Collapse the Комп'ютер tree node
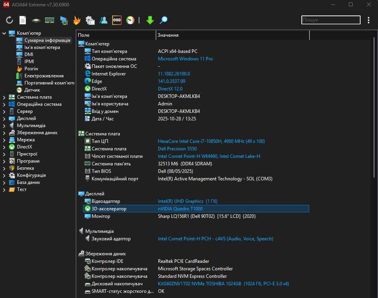 point(4,33)
